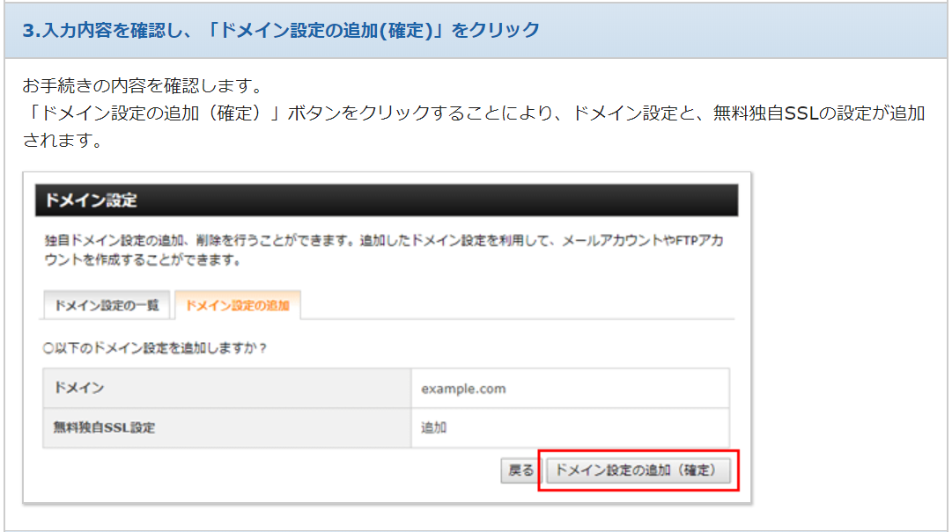This screenshot has width=952, height=532.
Task: Select the example.com domain value
Action: click(463, 388)
